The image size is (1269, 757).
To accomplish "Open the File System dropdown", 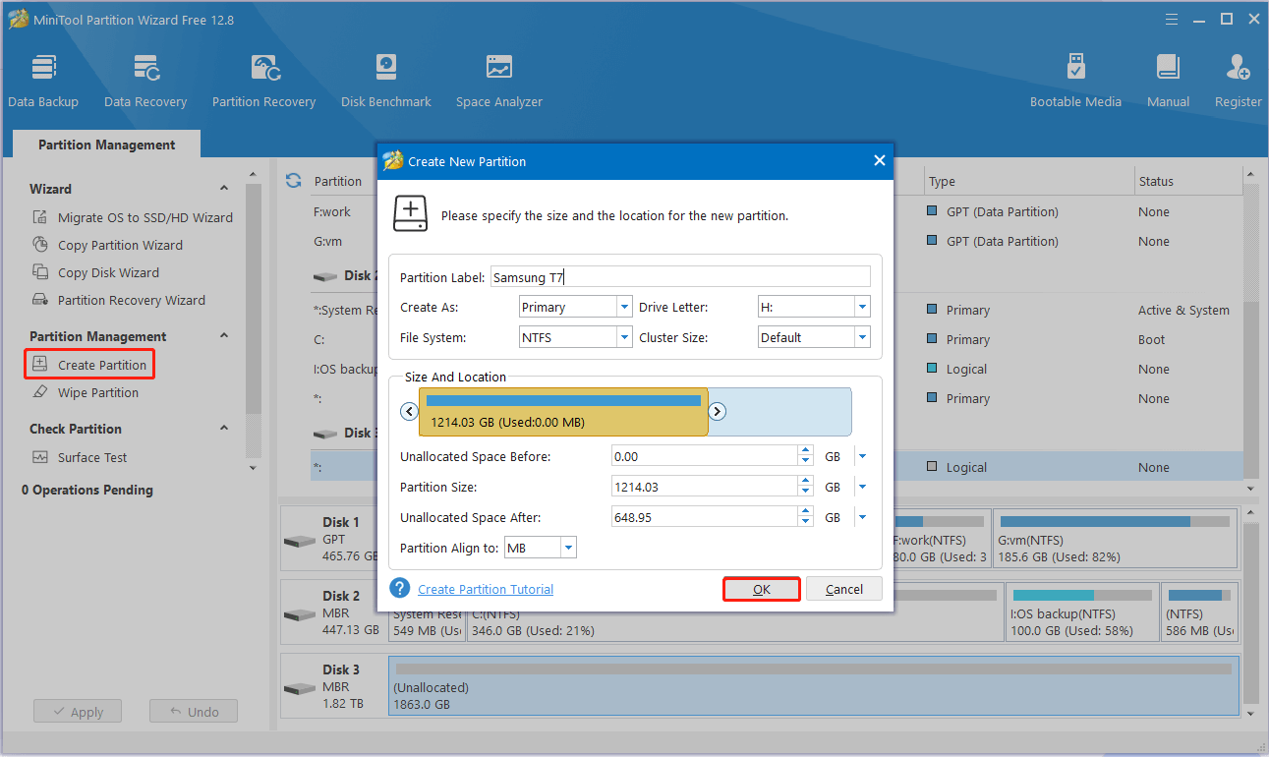I will point(624,337).
